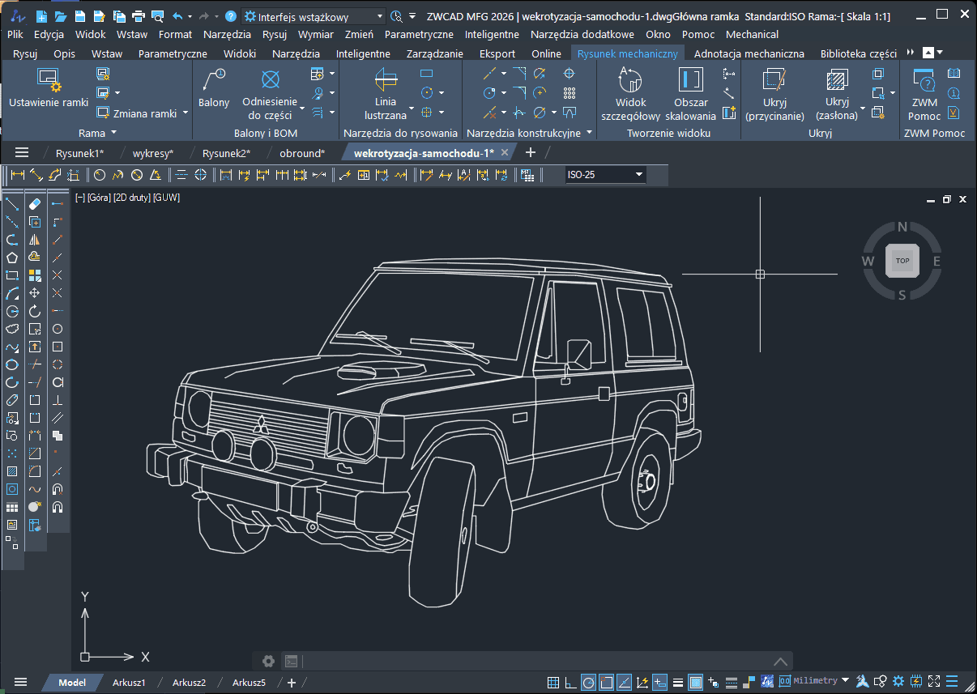Toggle grid display in status bar
Image resolution: width=977 pixels, height=694 pixels.
553,682
